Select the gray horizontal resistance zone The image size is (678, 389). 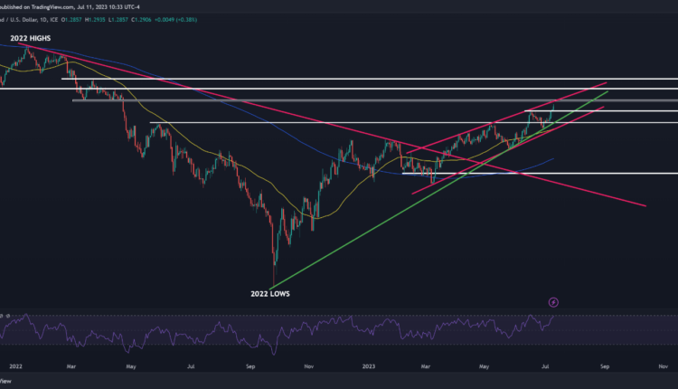[x=362, y=100]
